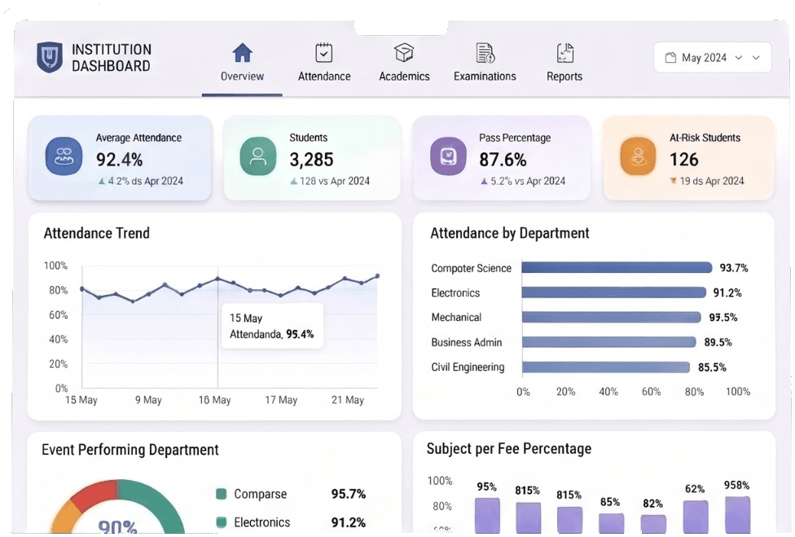
Task: Click the '21 May' axis label
Action: (x=348, y=400)
